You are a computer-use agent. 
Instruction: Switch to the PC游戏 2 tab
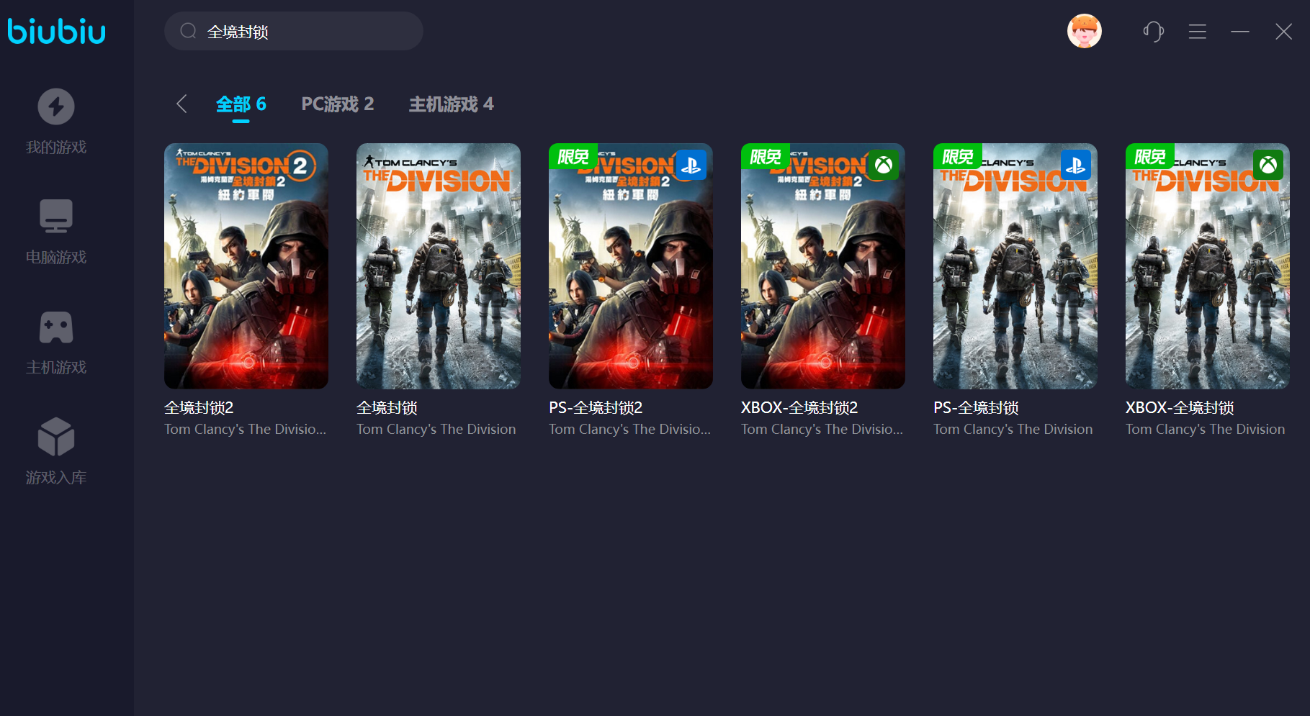click(337, 104)
